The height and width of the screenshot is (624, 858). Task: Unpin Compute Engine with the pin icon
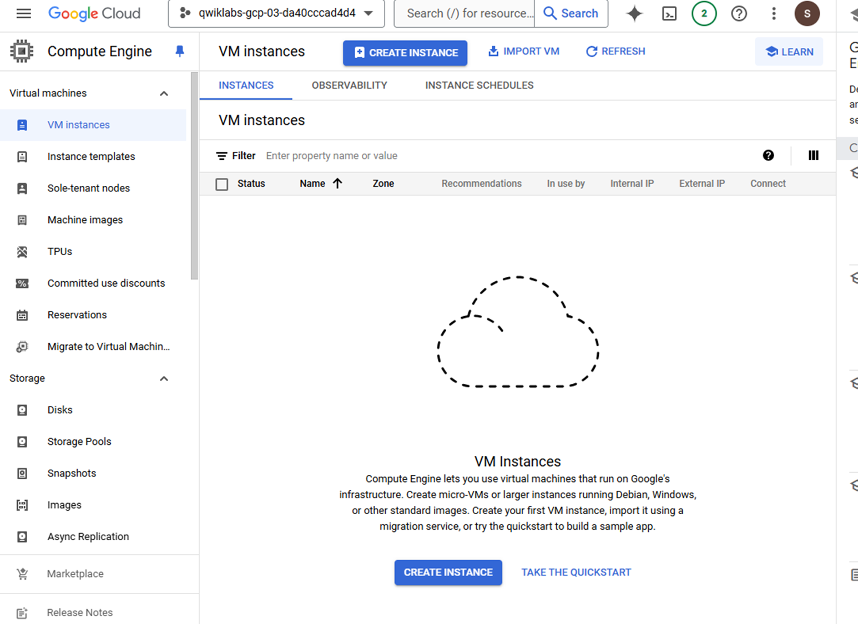tap(179, 52)
